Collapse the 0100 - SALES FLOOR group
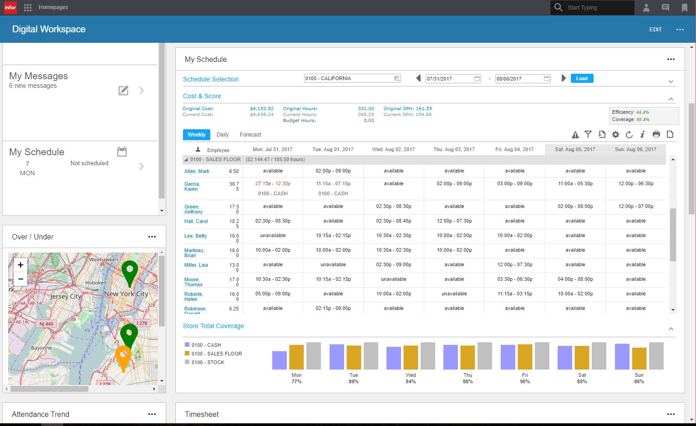Screen dimensions: 696x426 click(186, 160)
